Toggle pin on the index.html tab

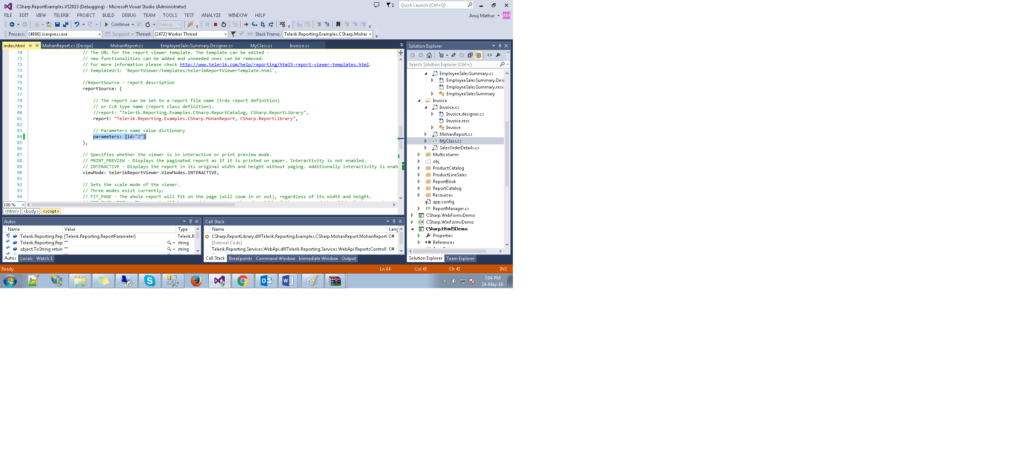[x=30, y=46]
